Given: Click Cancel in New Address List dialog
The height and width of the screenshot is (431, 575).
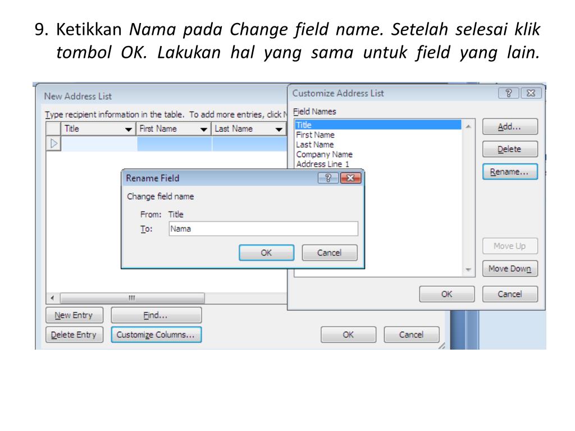Looking at the screenshot, I should 412,334.
